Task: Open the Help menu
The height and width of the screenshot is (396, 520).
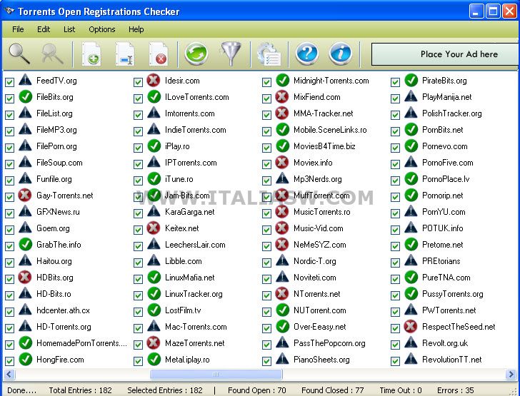Action: (136, 29)
